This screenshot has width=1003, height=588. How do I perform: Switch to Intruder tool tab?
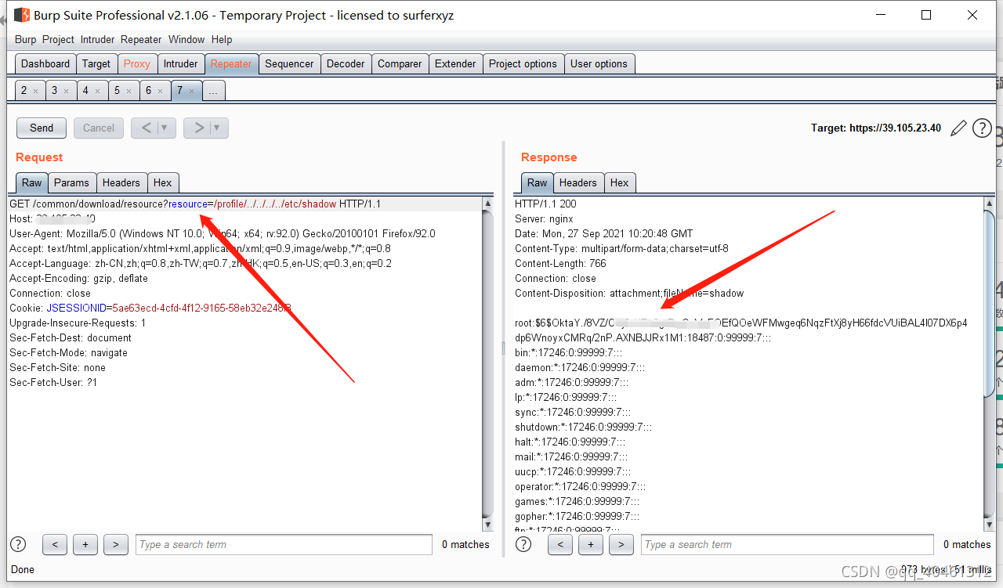tap(180, 64)
